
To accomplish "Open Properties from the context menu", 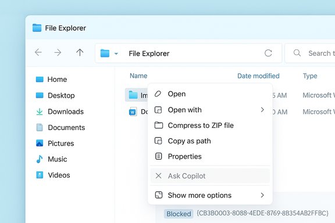I will click(210, 156).
